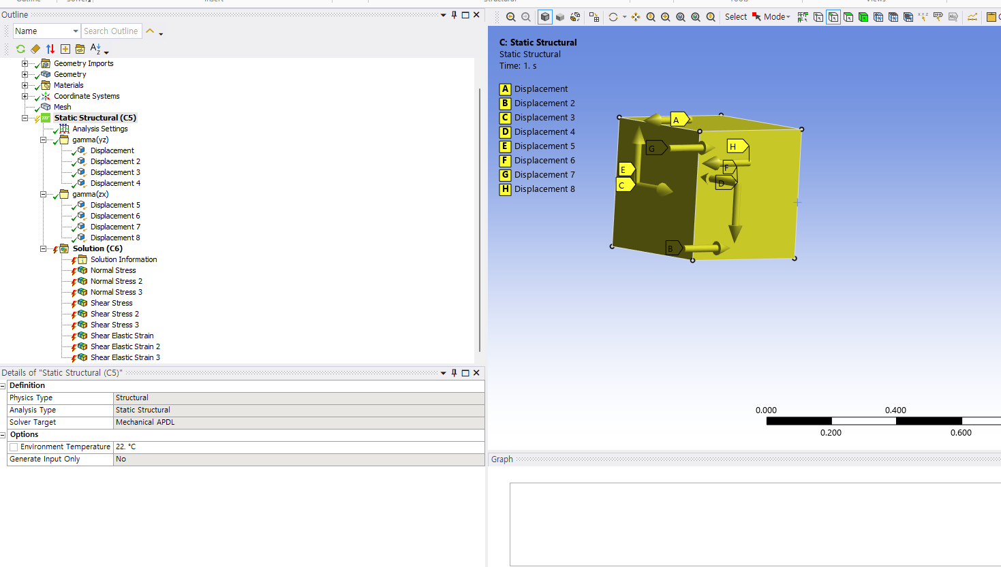The width and height of the screenshot is (1001, 567).
Task: Collapse the Static Structural (C5) node
Action: point(25,118)
